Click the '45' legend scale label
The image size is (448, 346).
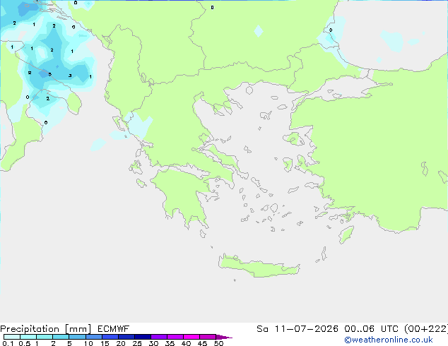pos(202,343)
